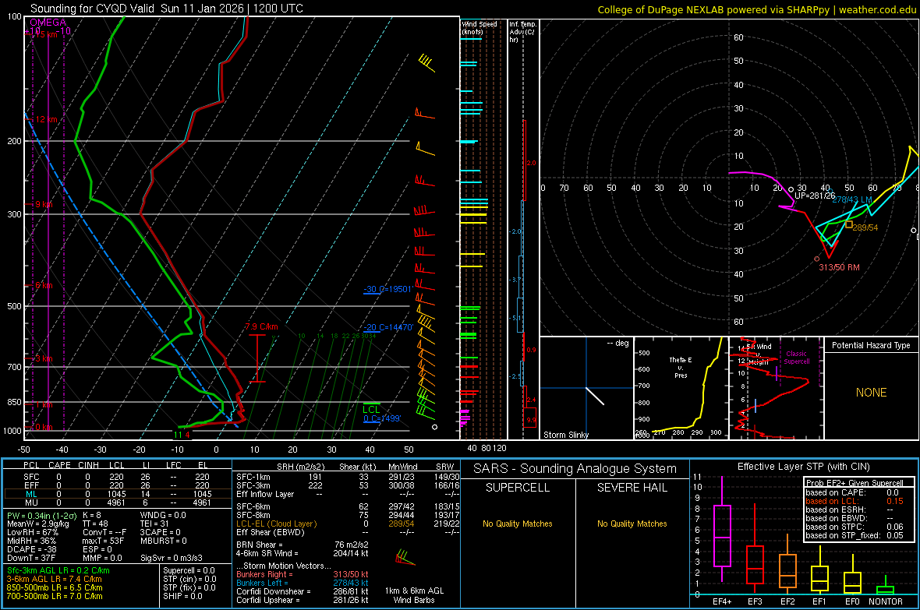
Task: Click the '7.9 C/km' lapse rate label
Action: pyautogui.click(x=262, y=326)
